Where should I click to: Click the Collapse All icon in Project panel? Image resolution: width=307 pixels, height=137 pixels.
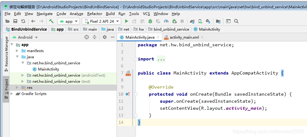(x=95, y=37)
